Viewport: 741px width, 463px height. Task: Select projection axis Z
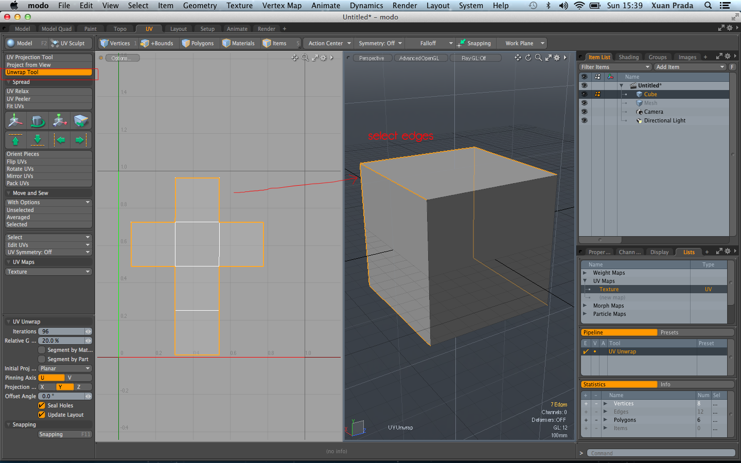pos(83,387)
